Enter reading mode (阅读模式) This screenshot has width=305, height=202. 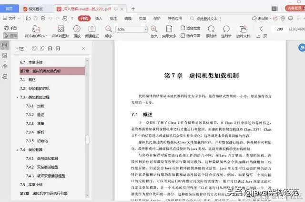coord(92,32)
